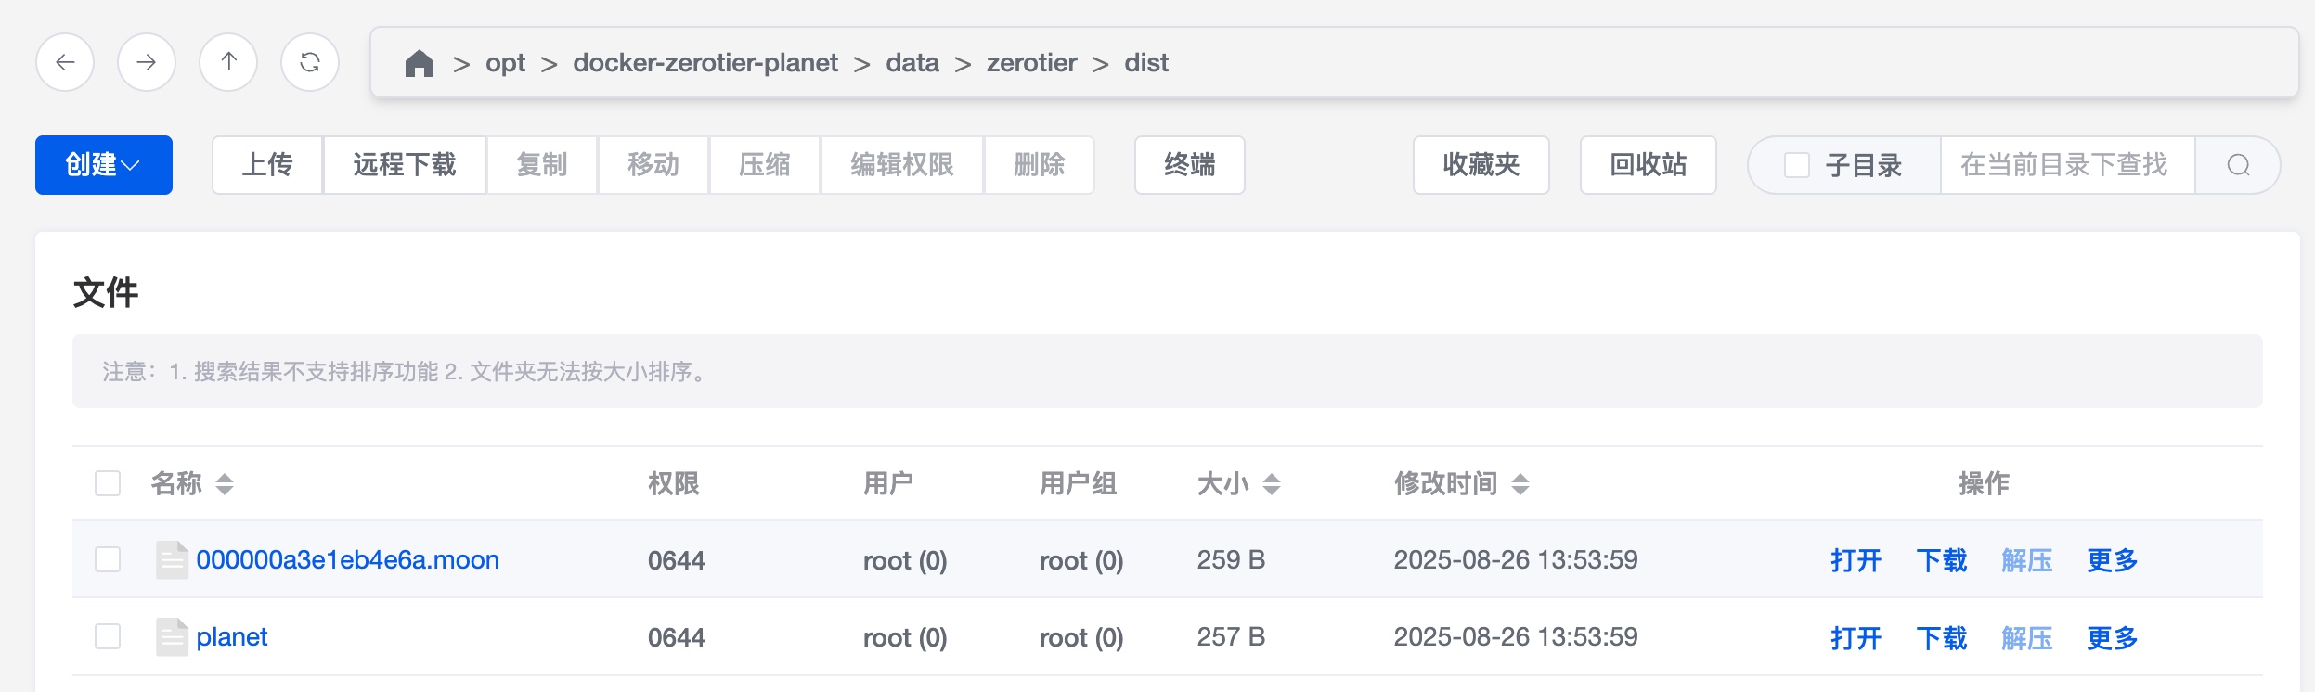Click the forward navigation arrow icon
Image resolution: width=2315 pixels, height=692 pixels.
(147, 62)
